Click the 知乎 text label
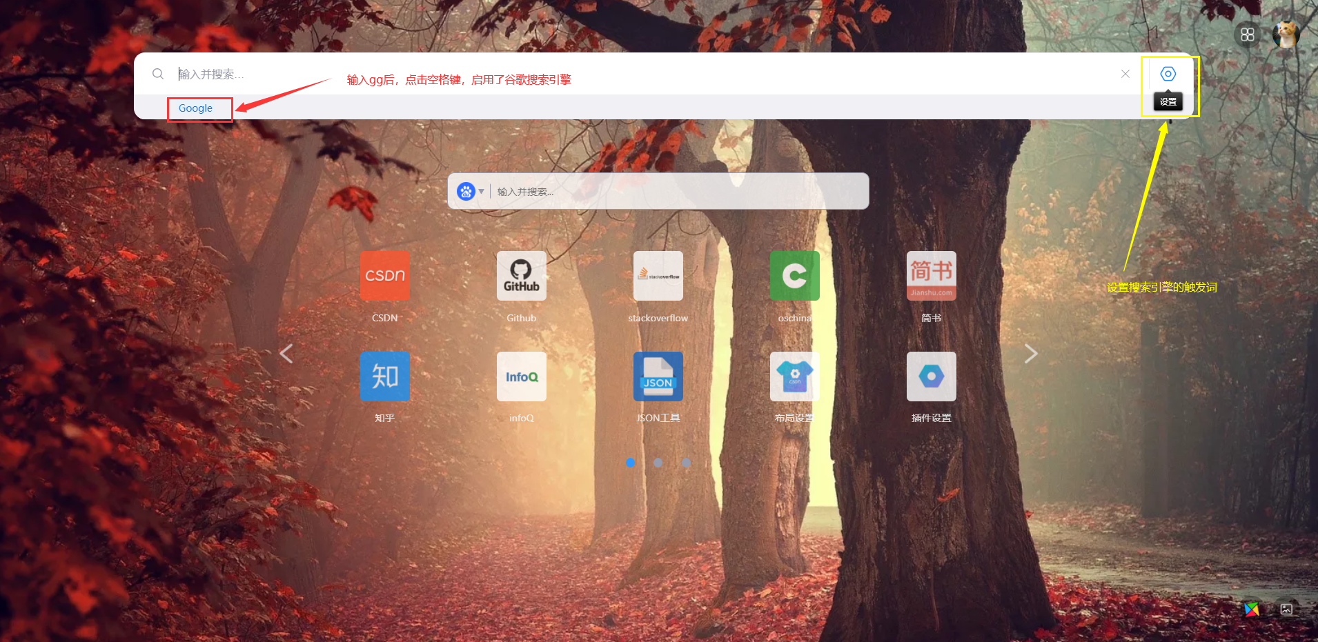Screen dimensions: 1318x642 [x=385, y=418]
